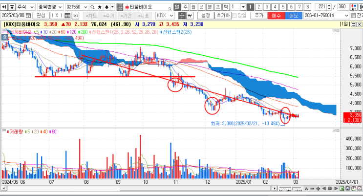
Task: Select the 분 minute period toggle
Action: tap(210, 7)
